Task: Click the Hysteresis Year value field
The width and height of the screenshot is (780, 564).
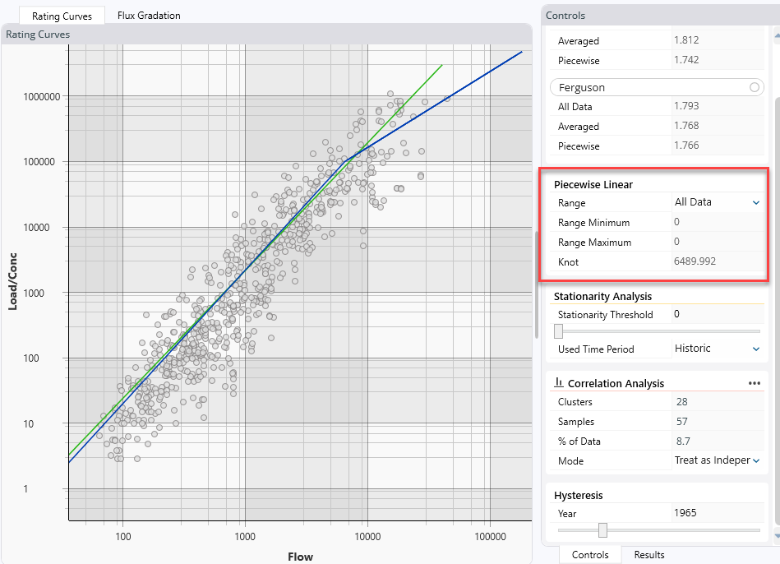Action: (715, 513)
